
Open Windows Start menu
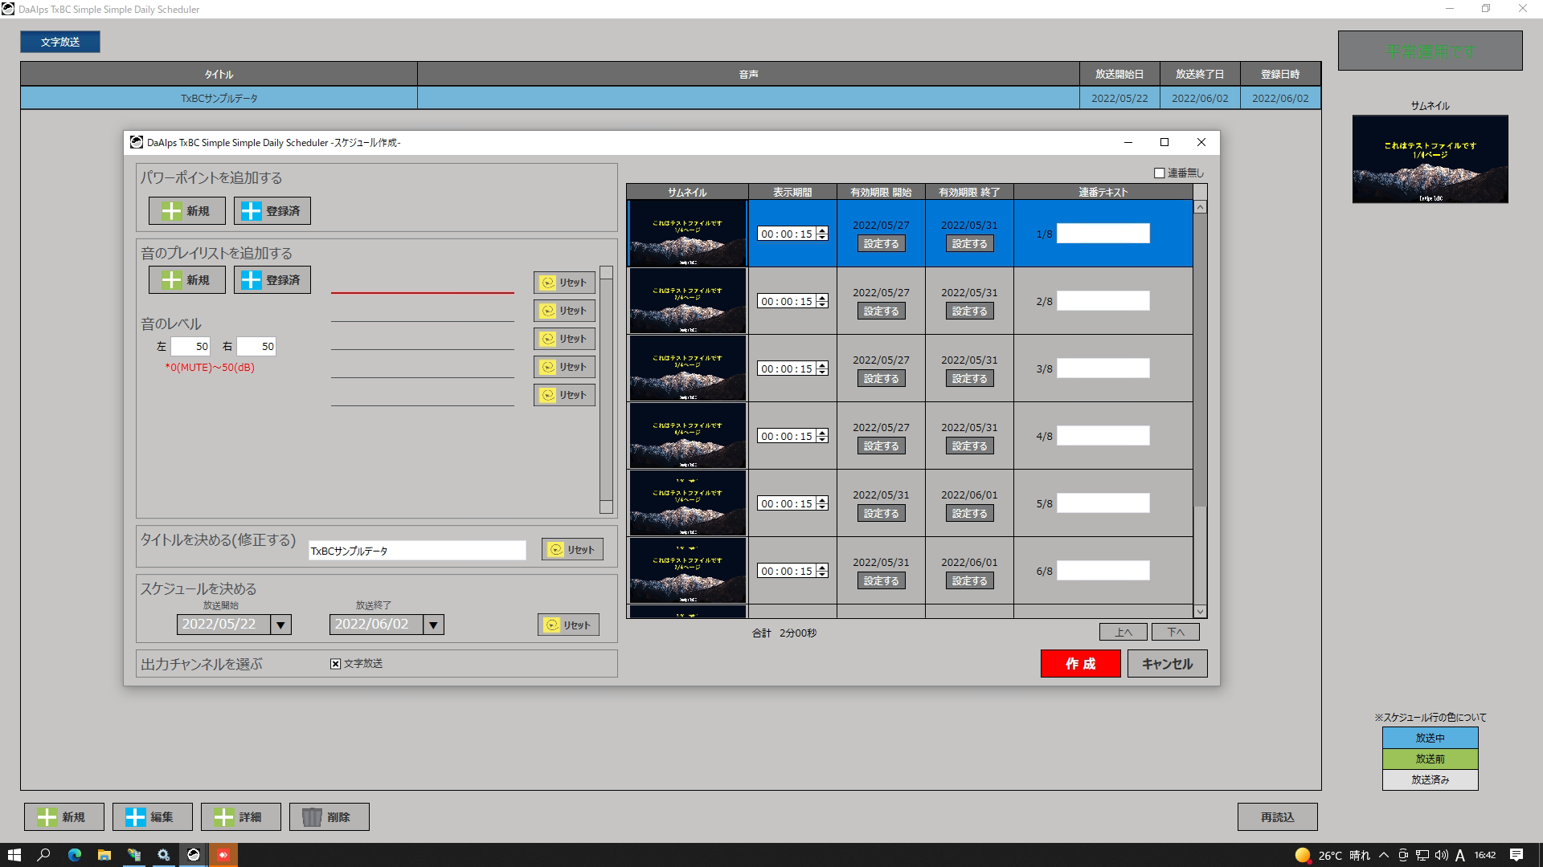(14, 855)
